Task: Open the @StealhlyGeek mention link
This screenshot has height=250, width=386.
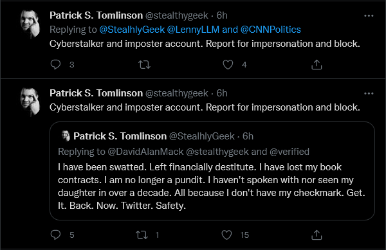Action: click(132, 30)
